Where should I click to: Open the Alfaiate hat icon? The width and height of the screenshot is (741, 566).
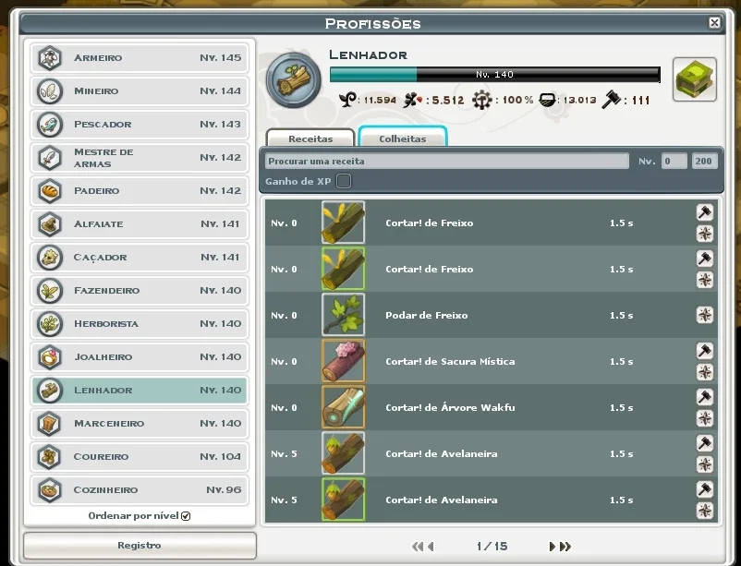coord(50,224)
